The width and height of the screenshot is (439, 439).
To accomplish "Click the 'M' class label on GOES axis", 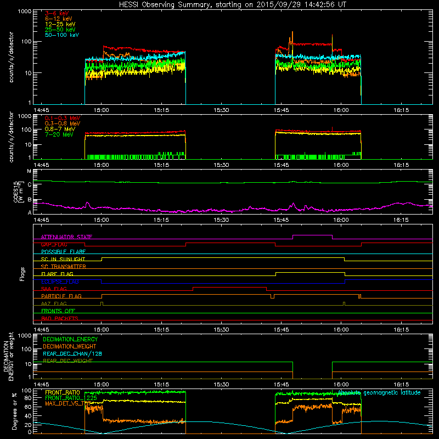I will (x=29, y=171).
